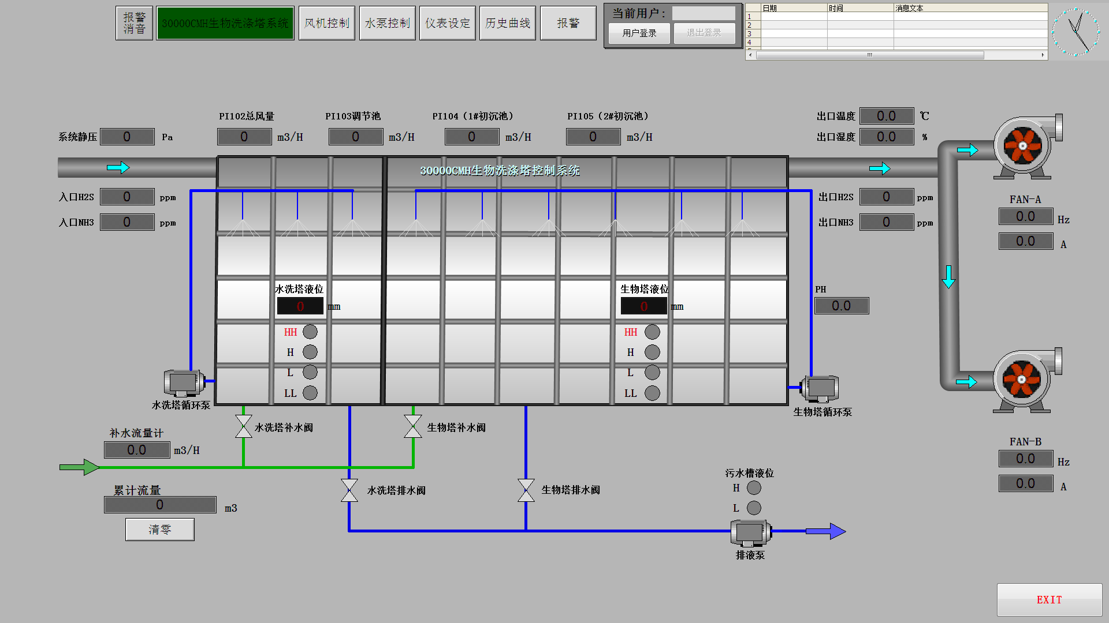
Task: Click the 生物塔液位 value display
Action: (x=644, y=306)
